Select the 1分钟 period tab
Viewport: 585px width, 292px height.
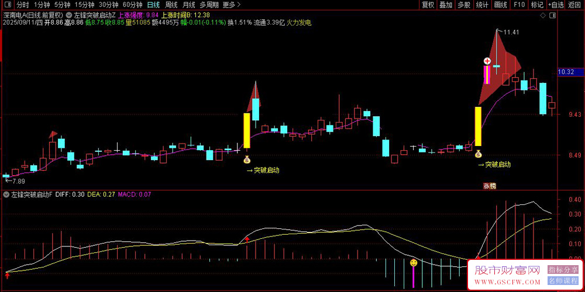pyautogui.click(x=42, y=5)
